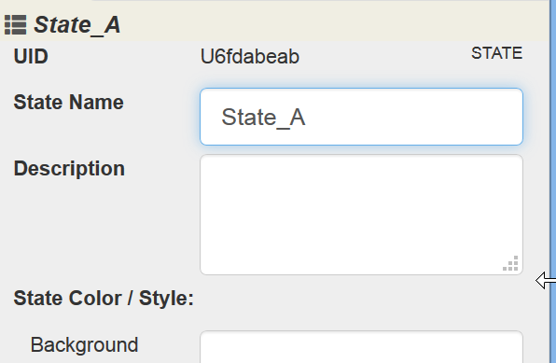
Task: Click the bold UID label
Action: (x=31, y=56)
